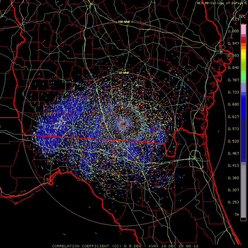Select the 0.520 legend value
The image size is (248, 248).
coord(233,141)
